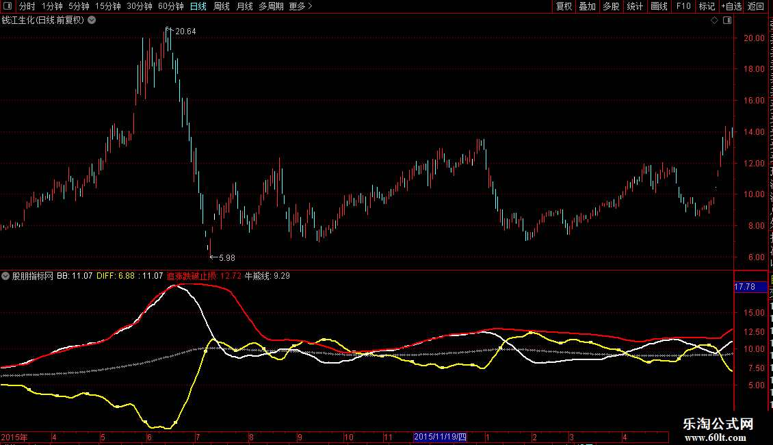Open the 多周期 multi-period view
The image size is (773, 445).
tap(271, 6)
